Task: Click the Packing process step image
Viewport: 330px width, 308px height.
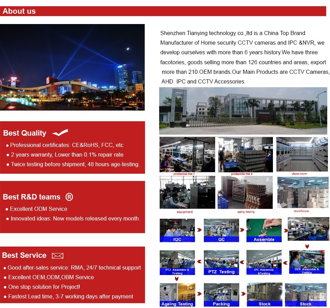Action: click(x=221, y=294)
